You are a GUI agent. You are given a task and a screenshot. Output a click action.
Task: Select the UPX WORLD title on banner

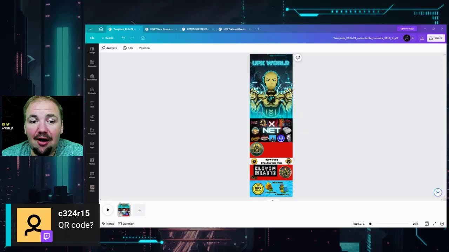pyautogui.click(x=271, y=63)
